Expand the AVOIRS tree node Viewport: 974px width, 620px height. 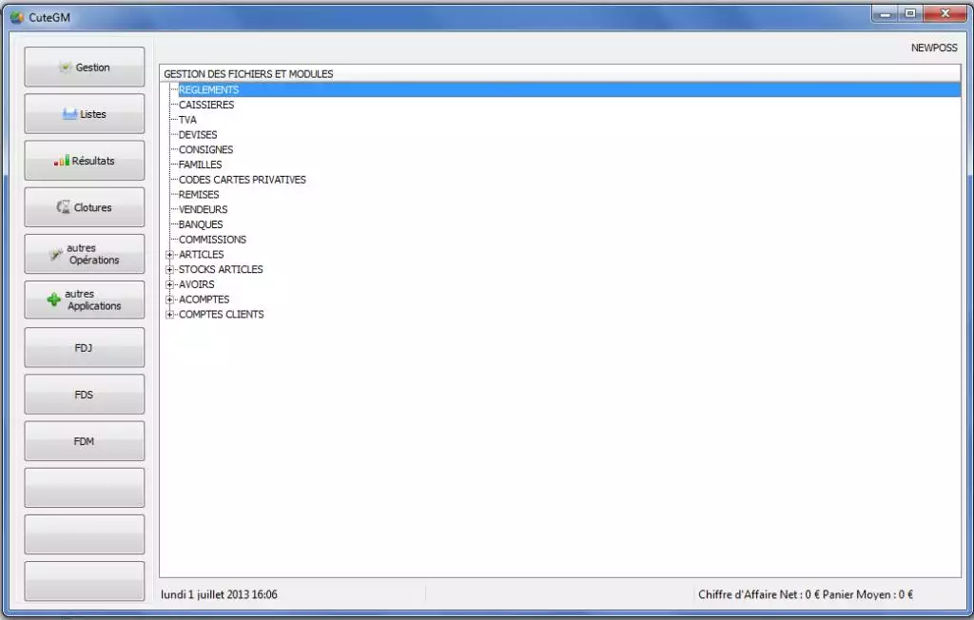(x=170, y=284)
